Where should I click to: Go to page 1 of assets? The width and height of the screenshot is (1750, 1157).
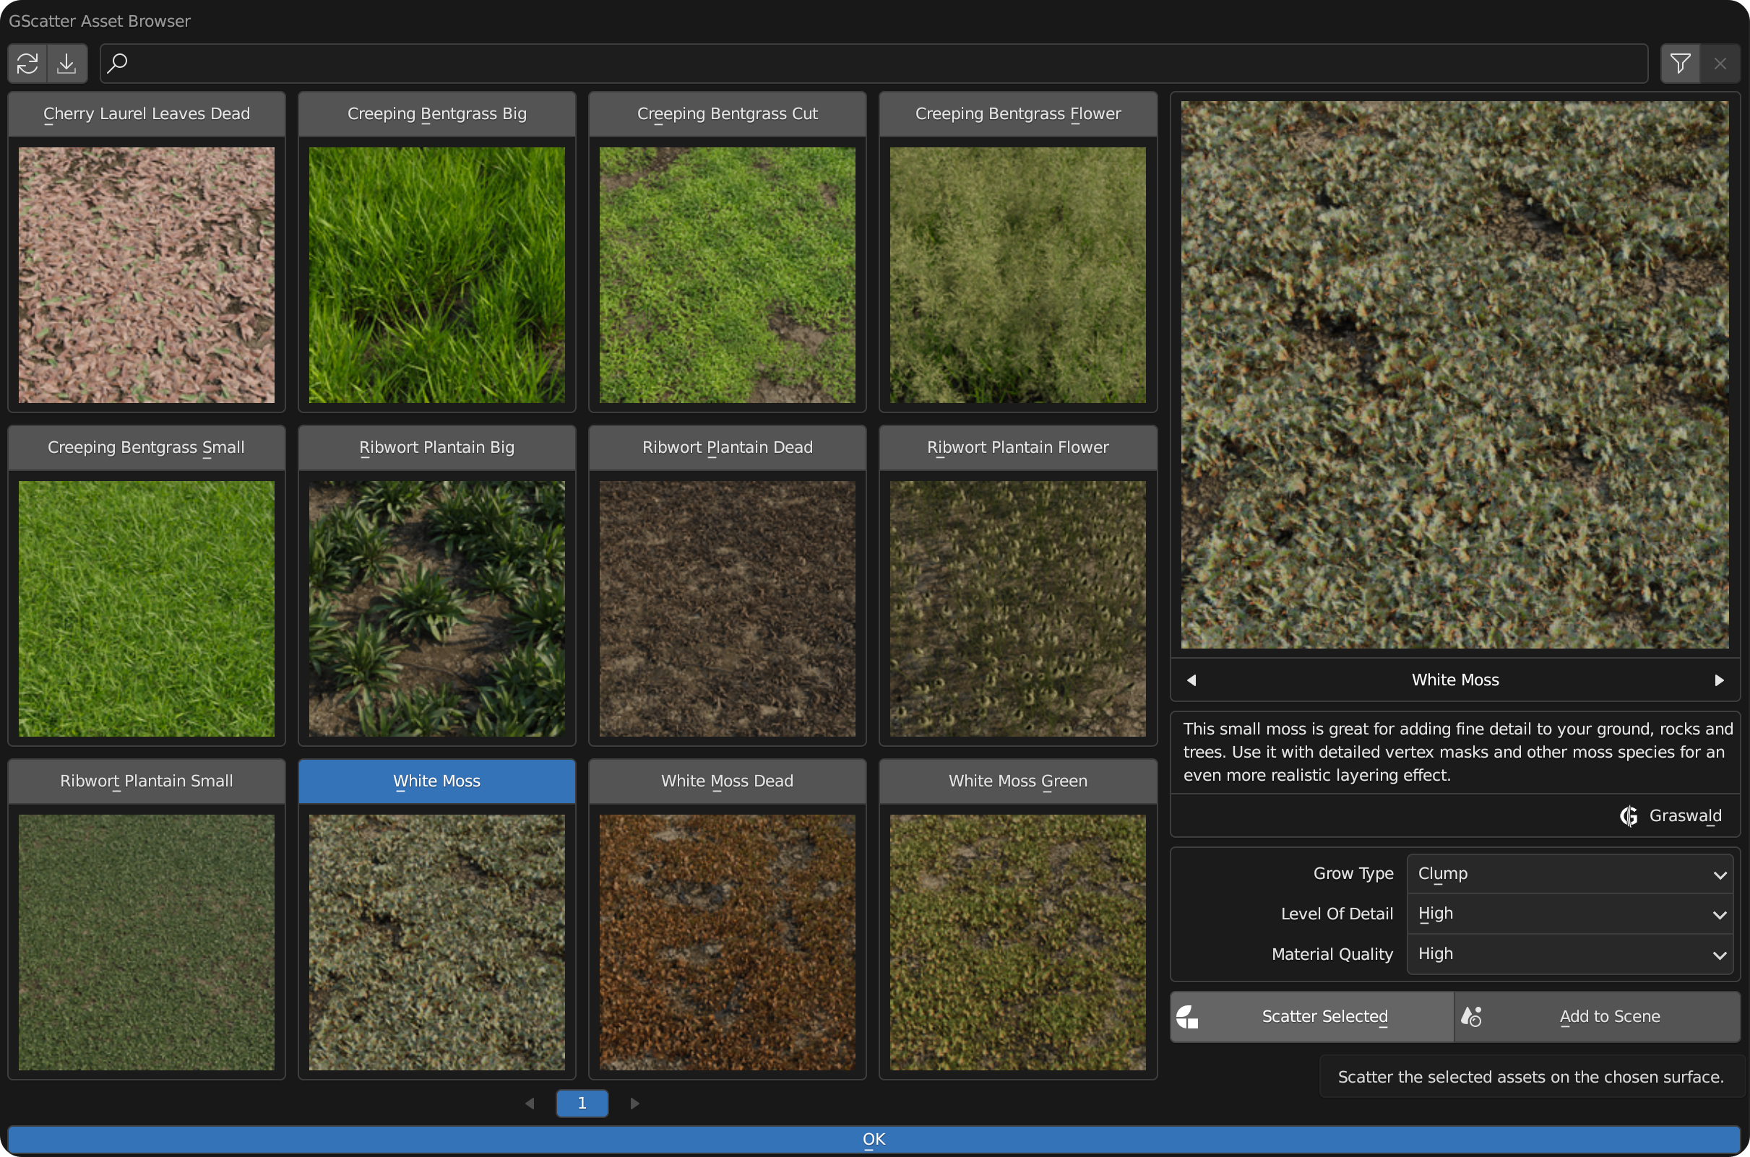[582, 1103]
